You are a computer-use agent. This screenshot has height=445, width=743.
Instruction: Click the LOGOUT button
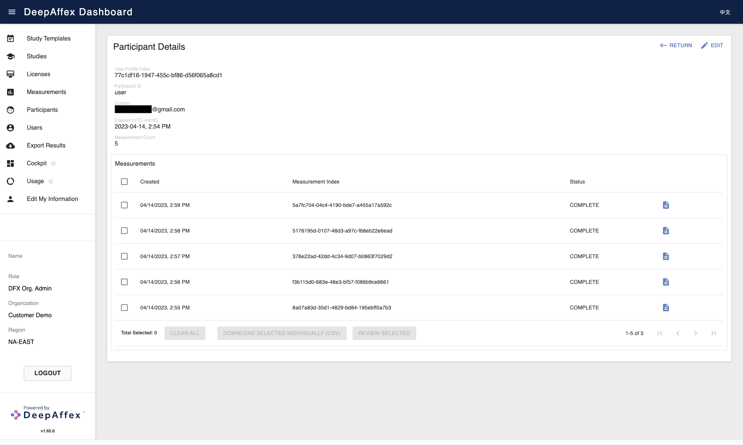coord(48,373)
